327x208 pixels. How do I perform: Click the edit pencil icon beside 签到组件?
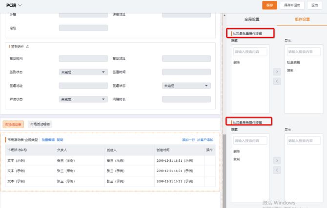point(28,47)
